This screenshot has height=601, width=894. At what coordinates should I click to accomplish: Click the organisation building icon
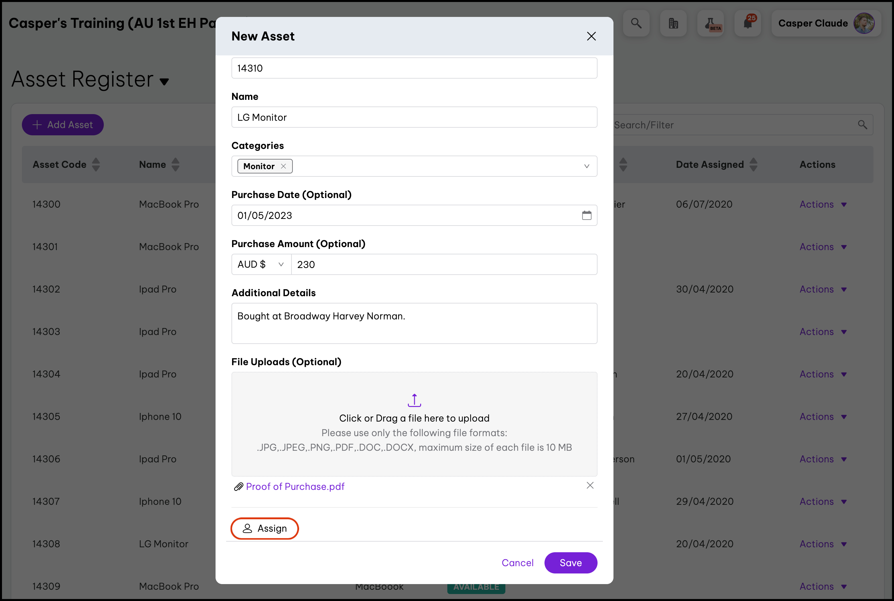tap(673, 23)
